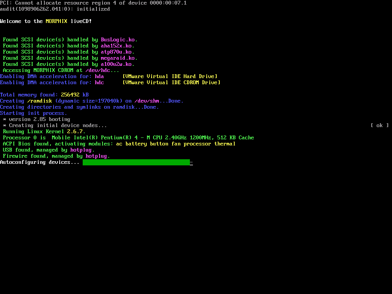392x294 pixels.
Task: Click the '/dev/hdc...' CDROM path
Action: 102,70
